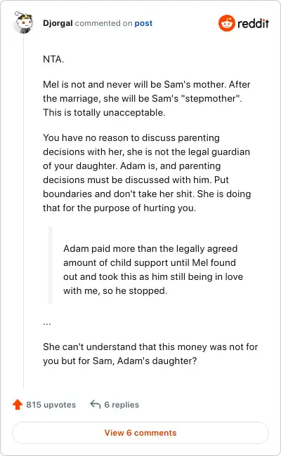Open Djorgal's avatar image
This screenshot has width=281, height=456.
(23, 22)
